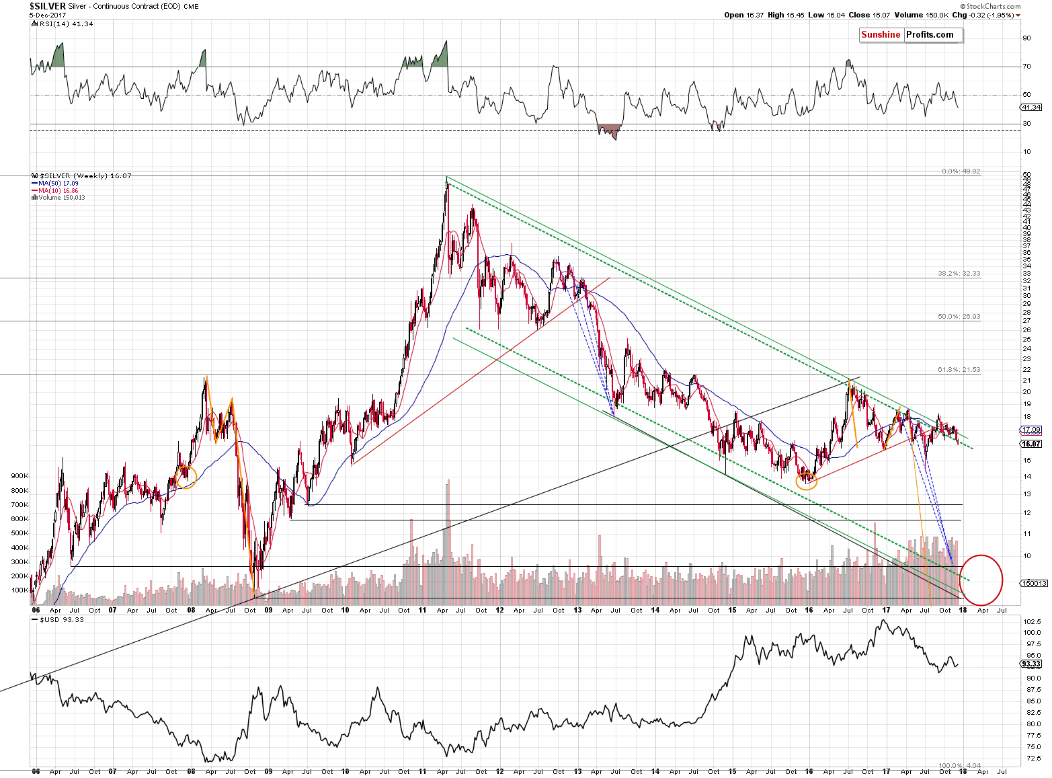
Task: Click the $USD line legend marker
Action: click(34, 619)
